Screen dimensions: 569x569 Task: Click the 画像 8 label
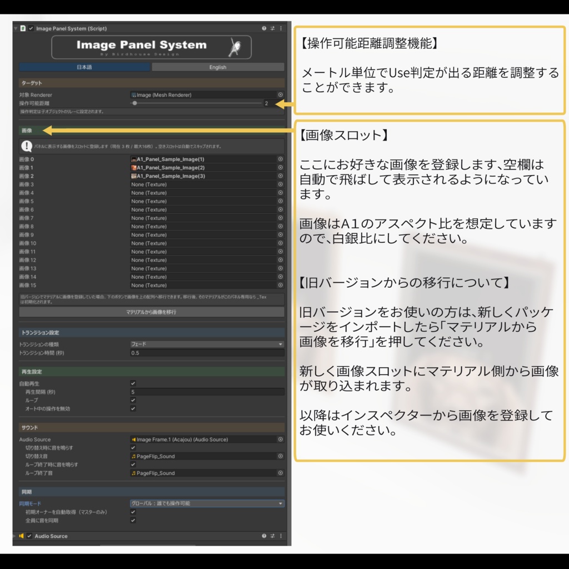coord(27,227)
